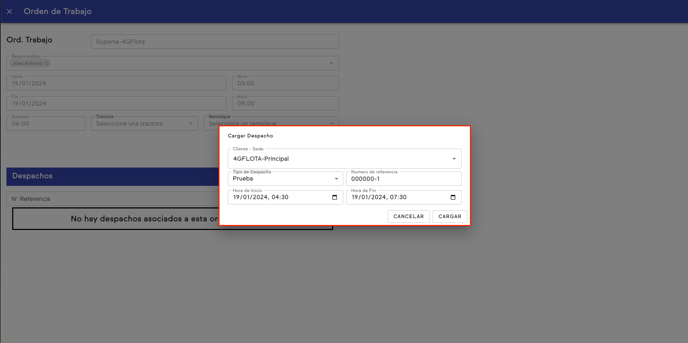Expand the Cliente - Sede dropdown
The width and height of the screenshot is (688, 343).
[454, 159]
